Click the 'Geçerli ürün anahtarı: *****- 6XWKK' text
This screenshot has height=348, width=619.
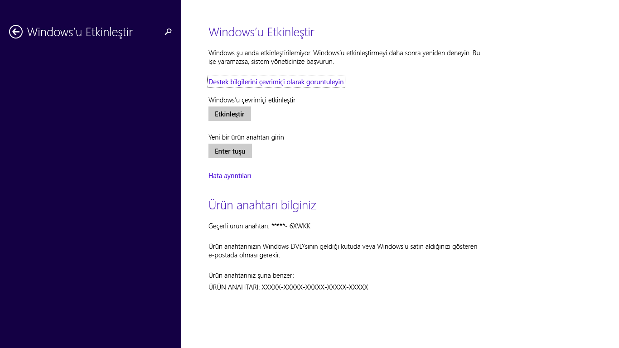coord(259,226)
